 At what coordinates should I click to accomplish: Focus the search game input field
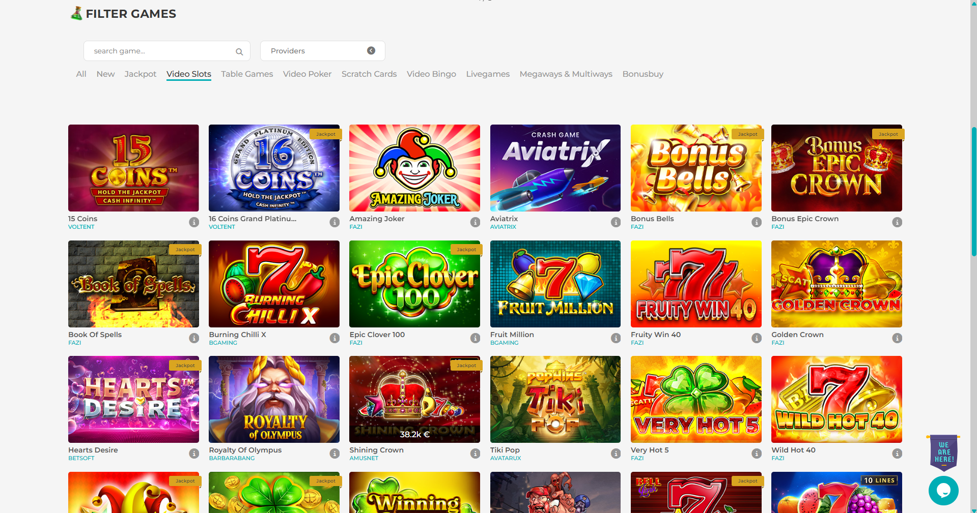pyautogui.click(x=160, y=51)
